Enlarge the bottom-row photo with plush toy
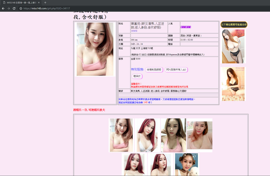 click(187, 164)
